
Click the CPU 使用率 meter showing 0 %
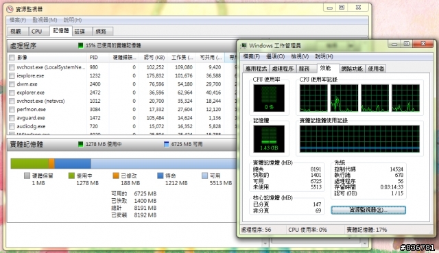[x=269, y=98]
